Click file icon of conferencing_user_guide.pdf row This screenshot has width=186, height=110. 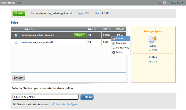(16, 42)
